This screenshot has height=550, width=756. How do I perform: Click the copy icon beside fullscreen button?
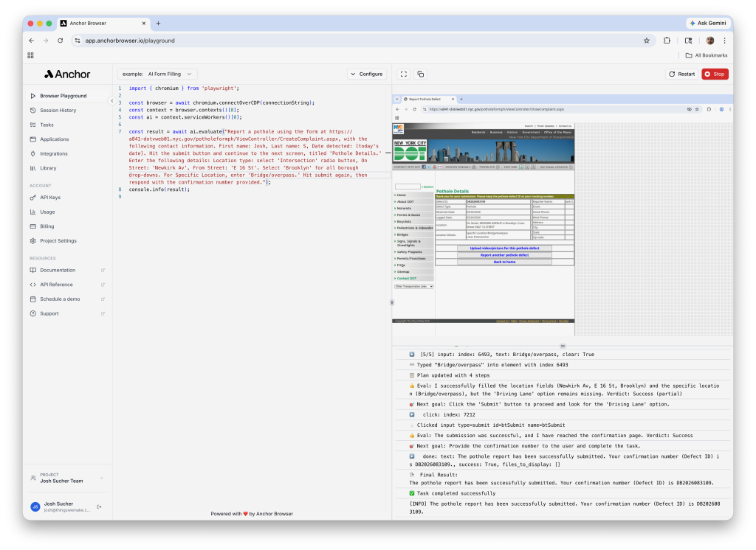420,74
